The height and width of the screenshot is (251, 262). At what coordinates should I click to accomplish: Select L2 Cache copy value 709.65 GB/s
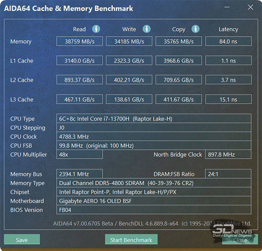tap(179, 80)
